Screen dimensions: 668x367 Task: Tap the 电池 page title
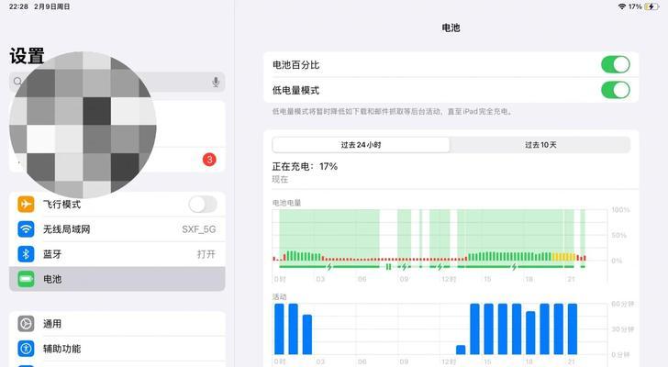point(451,28)
